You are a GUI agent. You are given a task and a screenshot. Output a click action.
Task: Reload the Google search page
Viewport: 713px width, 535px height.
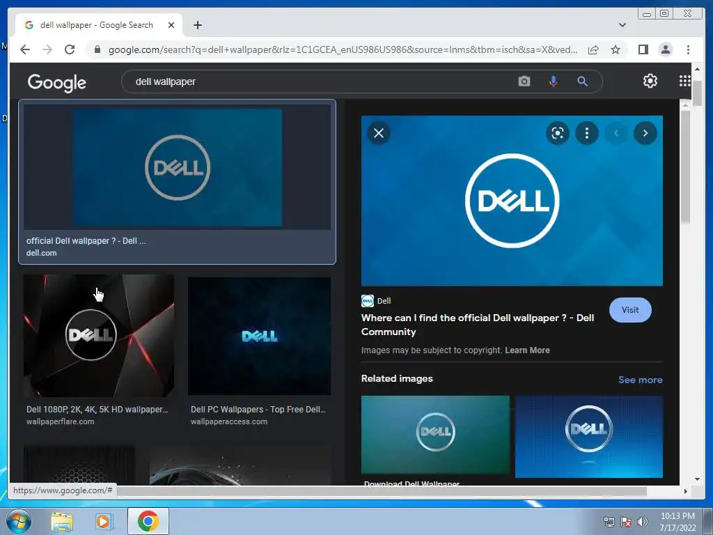tap(70, 49)
